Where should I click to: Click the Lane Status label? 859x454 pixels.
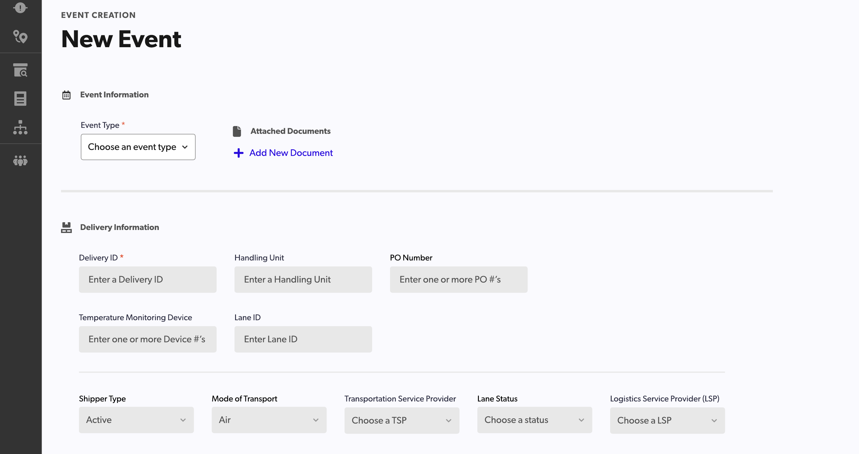point(497,399)
